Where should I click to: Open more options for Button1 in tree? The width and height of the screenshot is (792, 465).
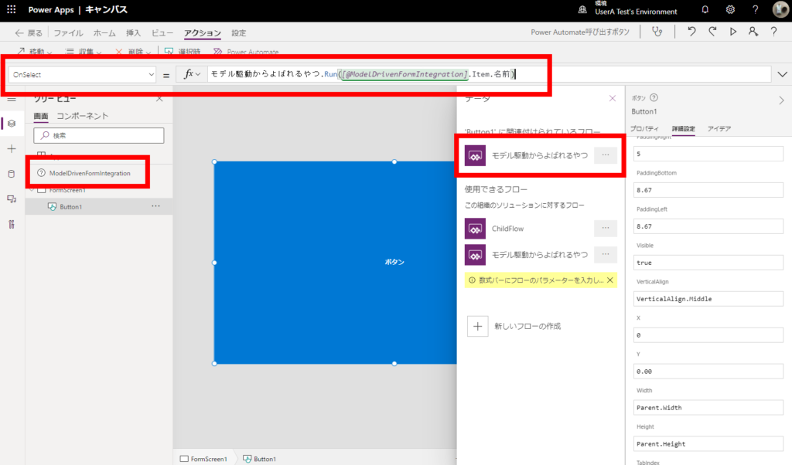tap(155, 205)
